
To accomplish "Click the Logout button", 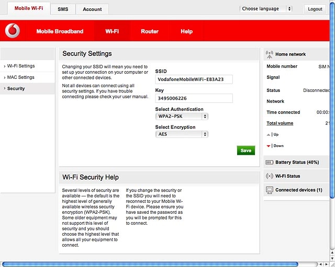I will tap(315, 9).
